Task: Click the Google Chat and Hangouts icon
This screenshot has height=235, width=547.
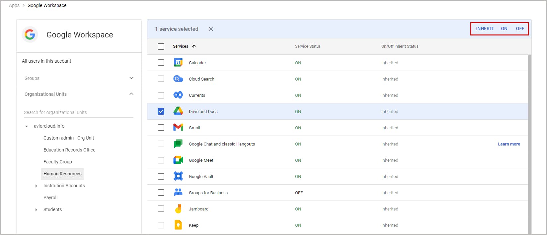Action: (178, 144)
